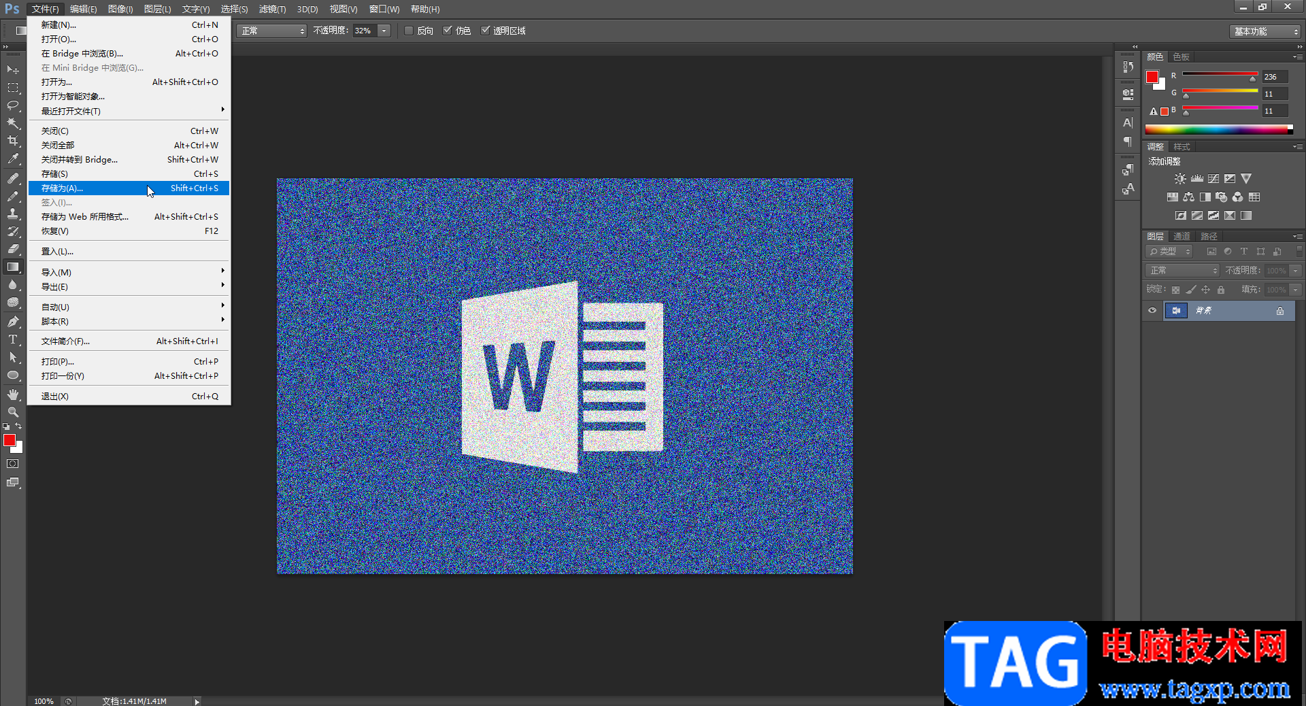Select the Magic Wand tool
Image resolution: width=1306 pixels, height=706 pixels.
(x=13, y=123)
